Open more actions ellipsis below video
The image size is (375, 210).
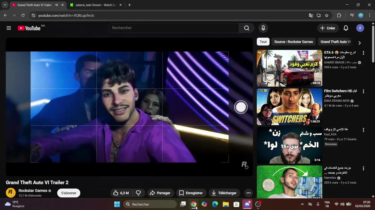pyautogui.click(x=248, y=193)
